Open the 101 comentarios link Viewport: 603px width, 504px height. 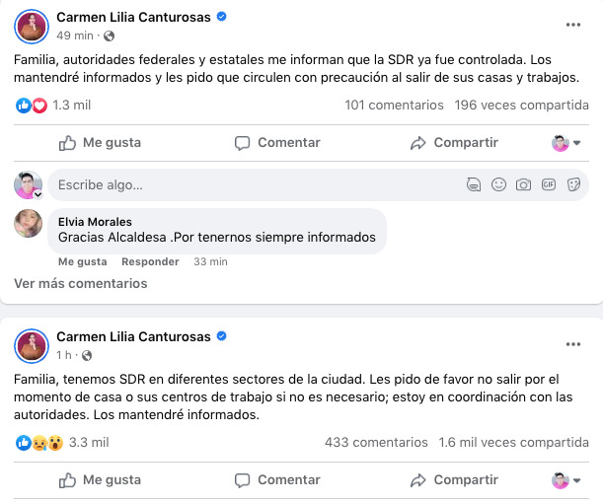pyautogui.click(x=394, y=106)
